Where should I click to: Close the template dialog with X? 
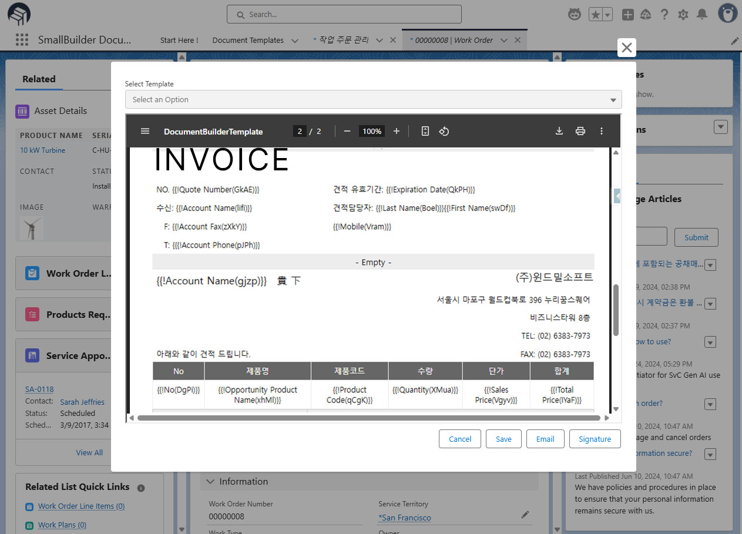pyautogui.click(x=627, y=48)
